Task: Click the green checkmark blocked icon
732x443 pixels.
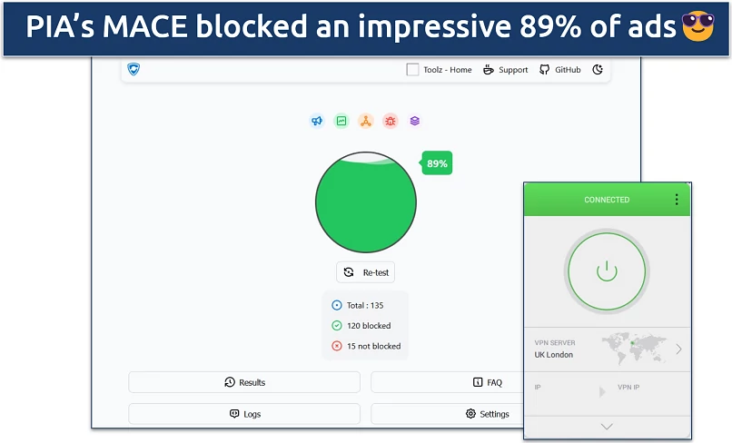Action: click(337, 326)
